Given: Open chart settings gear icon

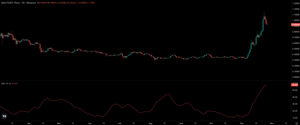Looking at the screenshot, I should pyautogui.click(x=297, y=124).
